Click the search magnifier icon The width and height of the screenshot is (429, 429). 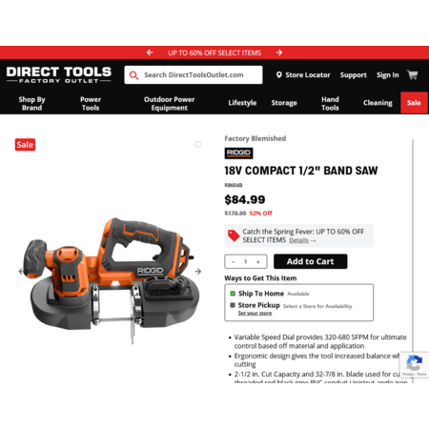coord(133,75)
